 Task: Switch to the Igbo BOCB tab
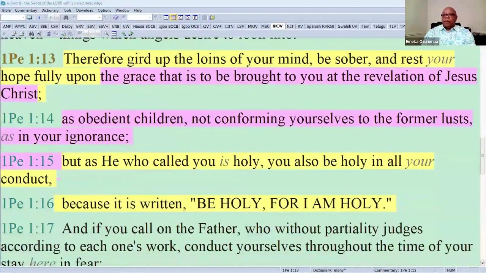169,27
